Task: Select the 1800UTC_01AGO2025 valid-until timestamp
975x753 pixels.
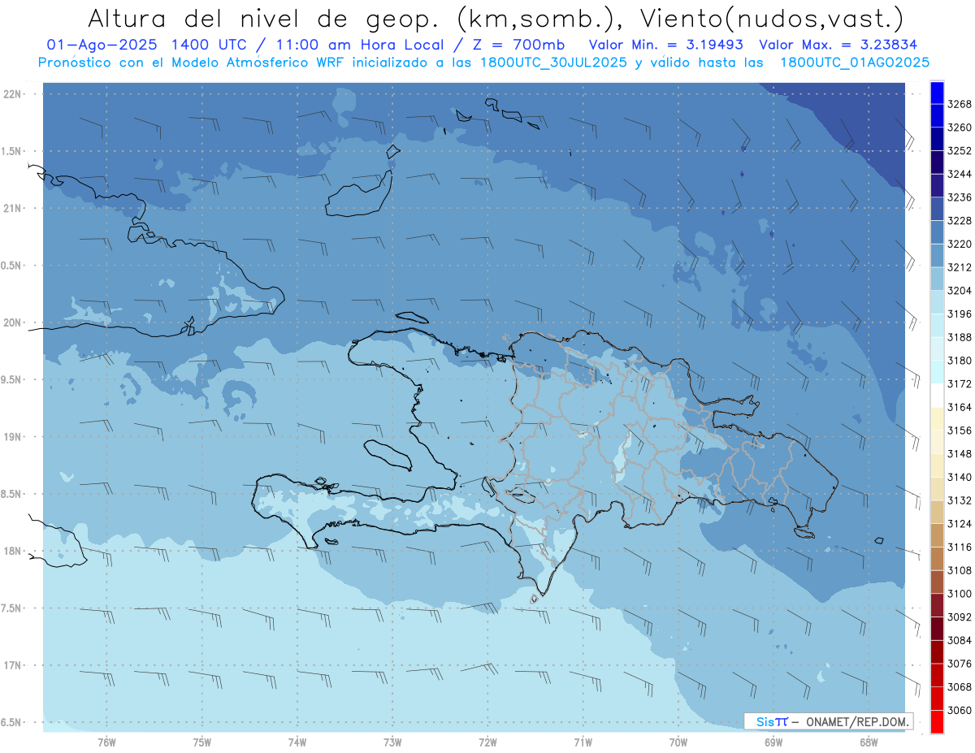Action: click(x=855, y=63)
